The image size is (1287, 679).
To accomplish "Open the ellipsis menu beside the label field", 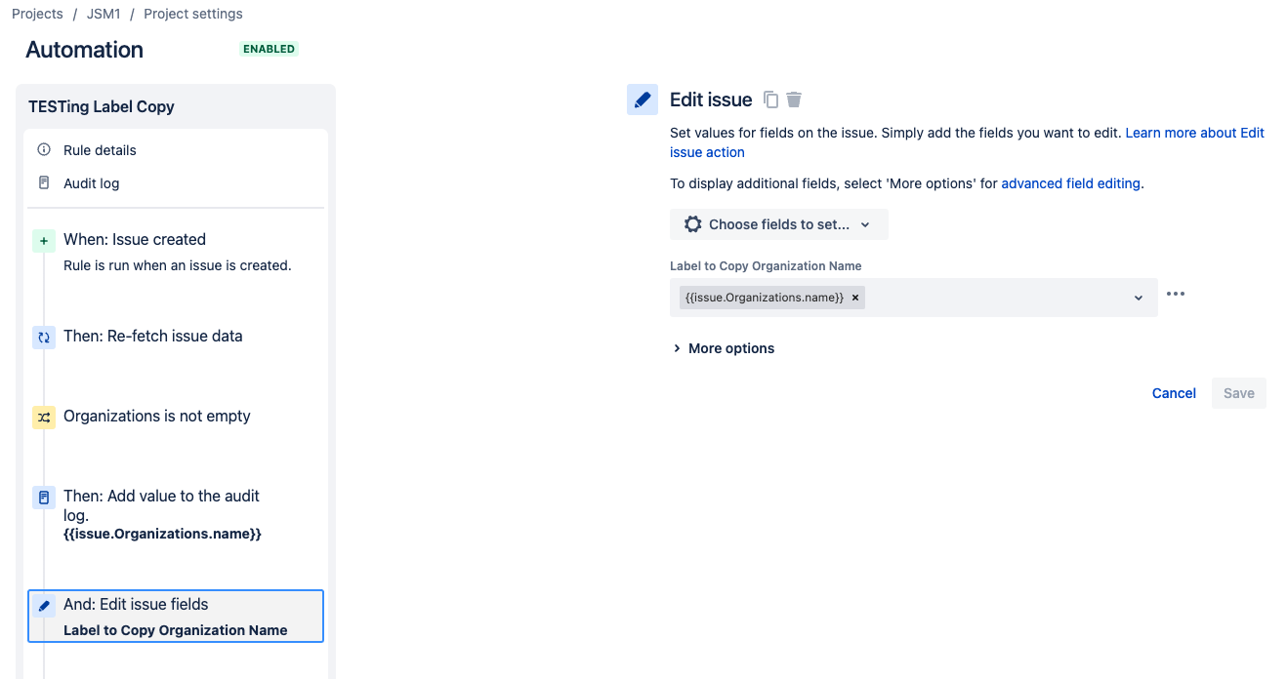I will [x=1176, y=294].
